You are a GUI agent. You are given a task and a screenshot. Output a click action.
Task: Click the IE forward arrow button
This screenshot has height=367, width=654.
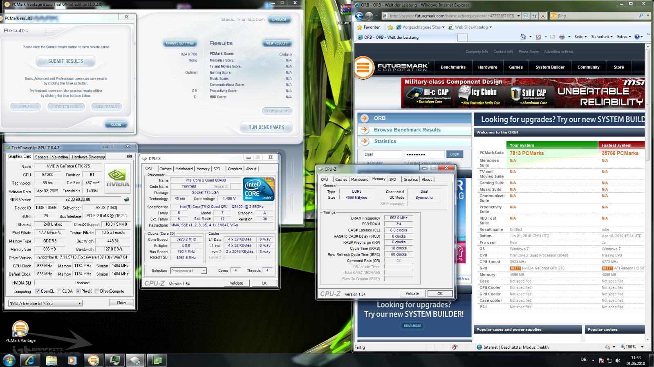[369, 16]
